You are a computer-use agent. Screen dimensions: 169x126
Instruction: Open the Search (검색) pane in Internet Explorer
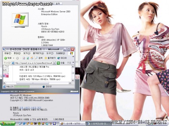click(39, 58)
